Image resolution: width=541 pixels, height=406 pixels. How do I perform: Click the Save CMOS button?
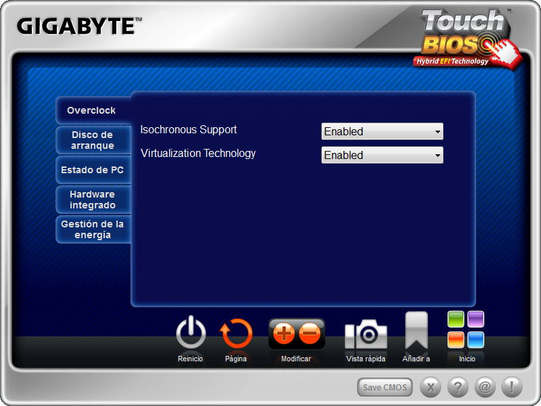[x=385, y=387]
